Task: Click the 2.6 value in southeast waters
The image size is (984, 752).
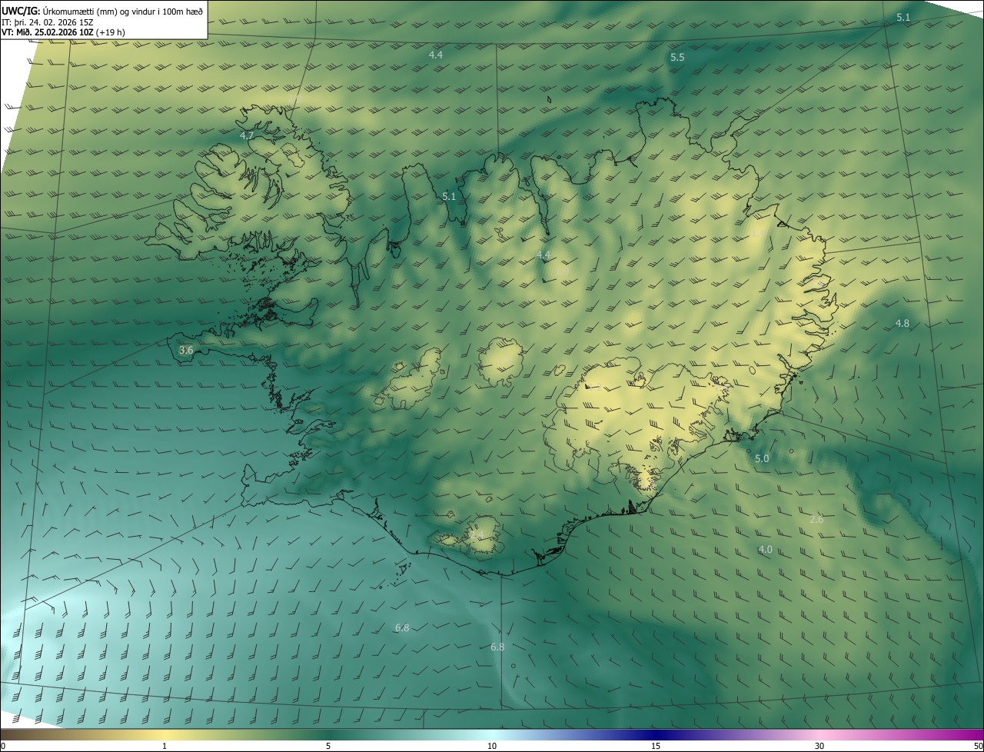Action: (816, 520)
